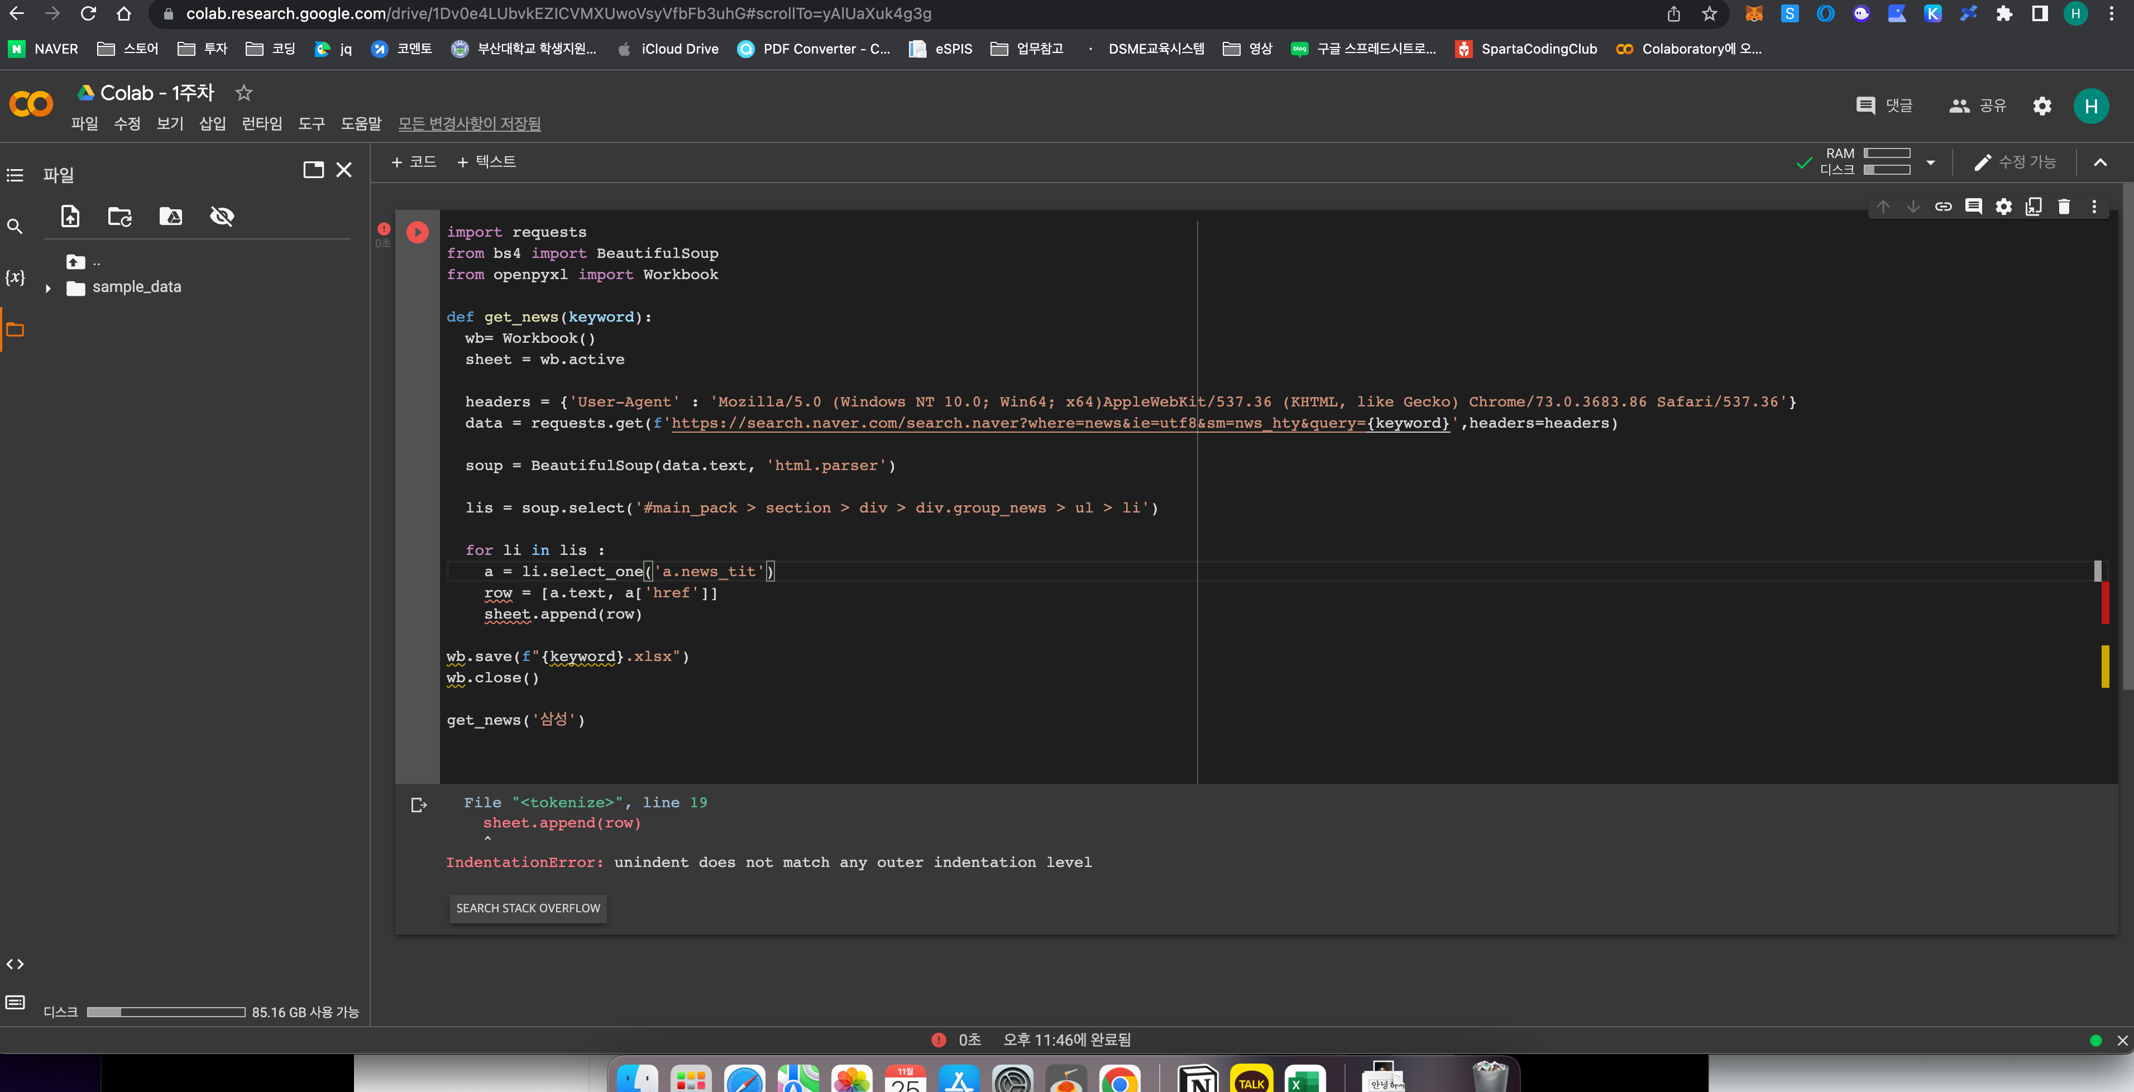Open the 수정 menu
Viewport: 2134px width, 1092px height.
127,123
